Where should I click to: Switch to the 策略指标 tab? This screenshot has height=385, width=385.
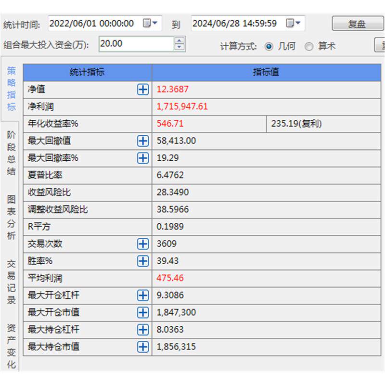pyautogui.click(x=11, y=89)
